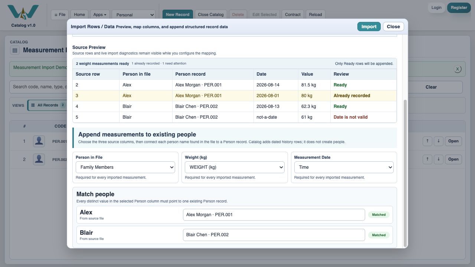The width and height of the screenshot is (475, 267).
Task: Select the All Records view tab
Action: pos(47,105)
